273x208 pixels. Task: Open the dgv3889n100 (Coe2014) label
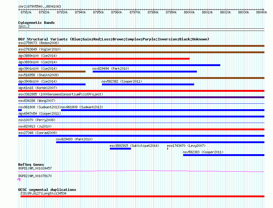37,56
